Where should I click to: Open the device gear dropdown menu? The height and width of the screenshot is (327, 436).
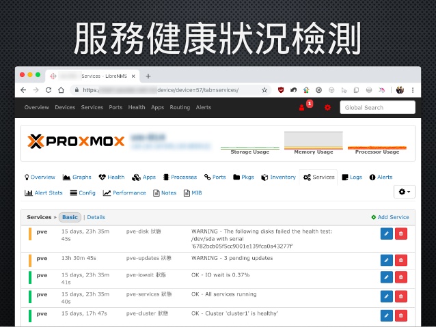405,192
